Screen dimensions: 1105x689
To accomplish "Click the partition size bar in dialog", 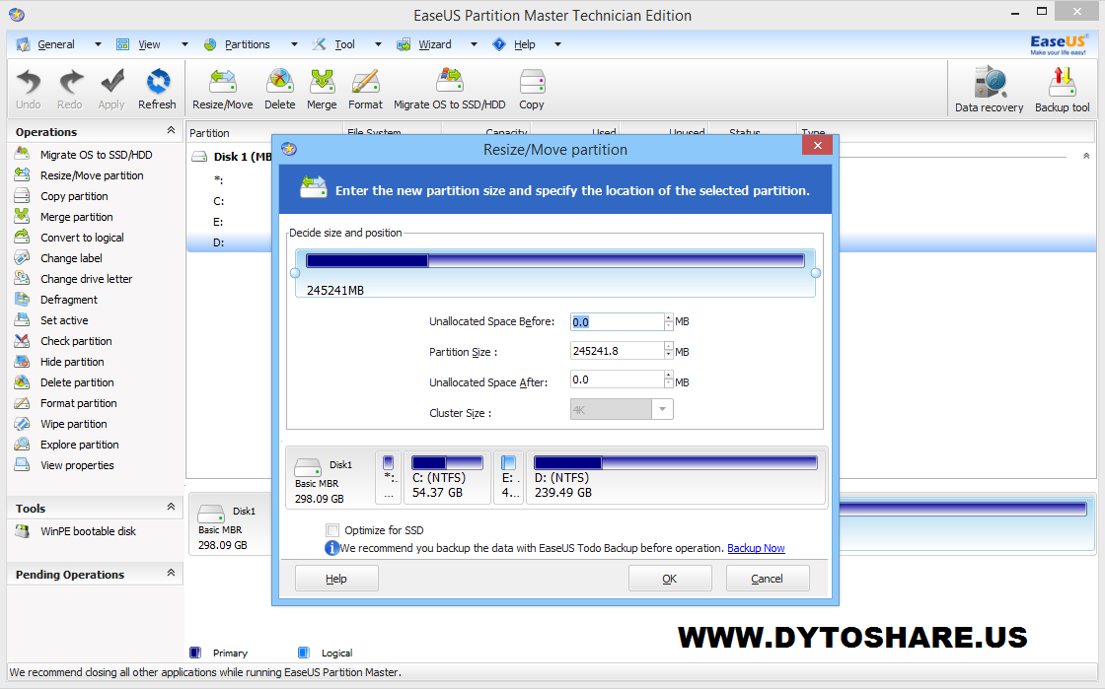I will [555, 261].
